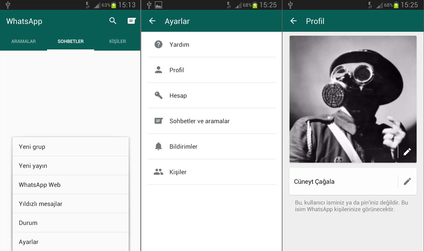Switch to the ARAMALAR tab
Screen dimensions: 424x251
click(x=24, y=41)
